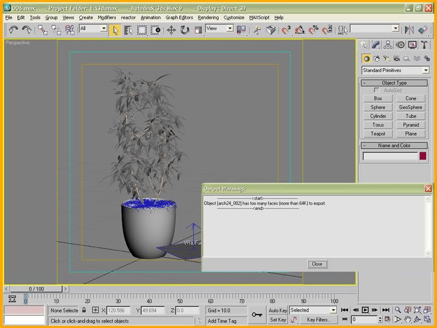Toggle the Percent Snap icon
This screenshot has height=328, width=437.
313,30
